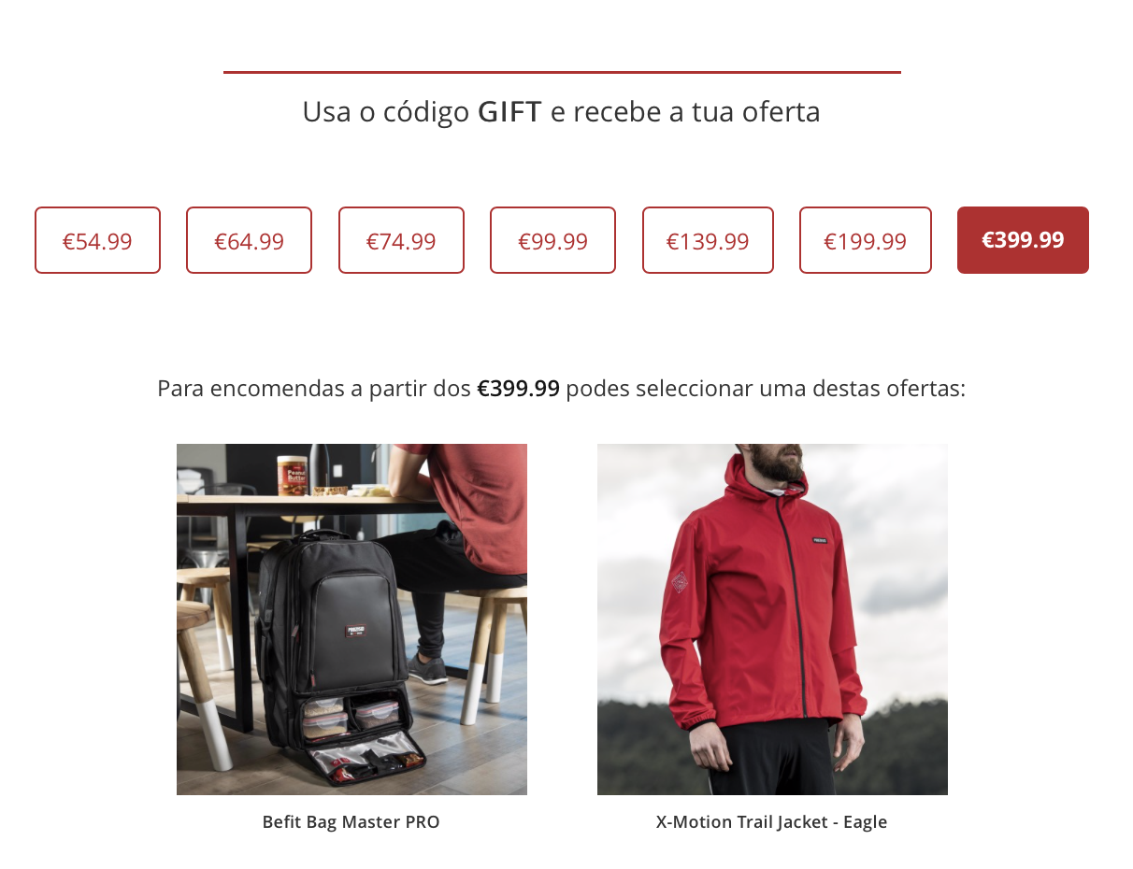Click the chest logo on the red jacket
This screenshot has width=1133, height=869.
(x=820, y=539)
